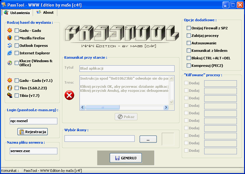Select the Ustawienia tab

pos(17,13)
